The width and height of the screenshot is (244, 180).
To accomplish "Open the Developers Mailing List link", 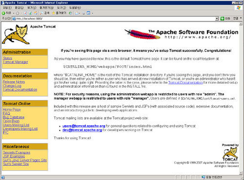I will click(20, 129).
